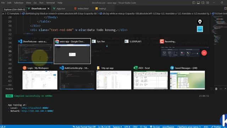Select ShowTodo.vue VS Code window thumbnail
Screen dimensions: 227x128
click(35, 54)
